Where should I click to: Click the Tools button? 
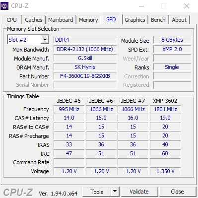point(97,192)
